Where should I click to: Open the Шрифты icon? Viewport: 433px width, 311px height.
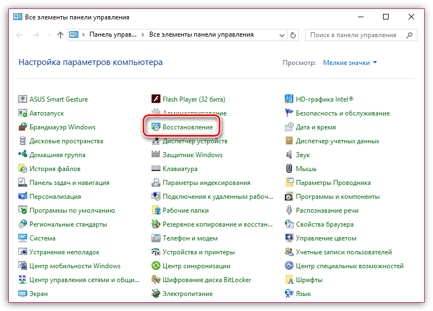[289, 280]
